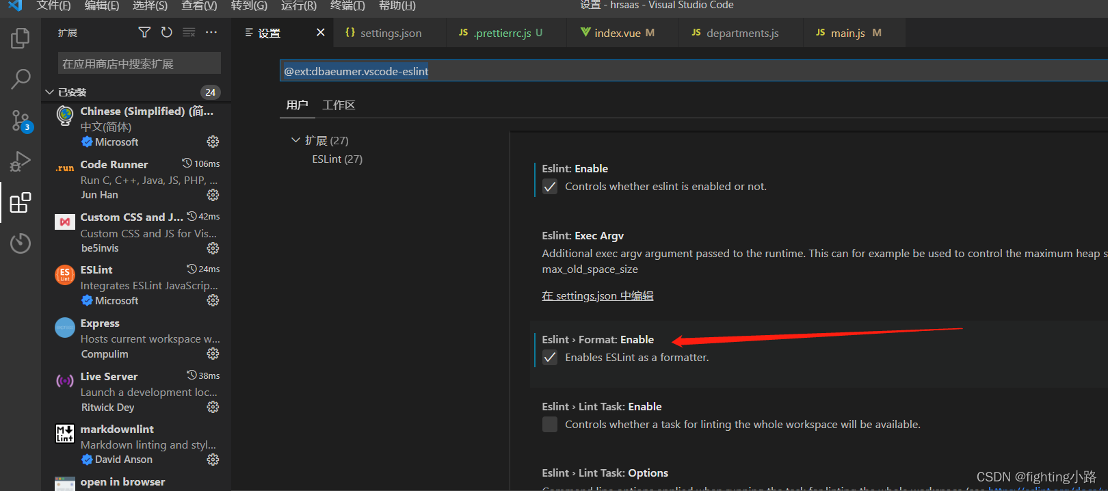This screenshot has width=1108, height=491.
Task: Select the Live Server extension entry
Action: (137, 392)
